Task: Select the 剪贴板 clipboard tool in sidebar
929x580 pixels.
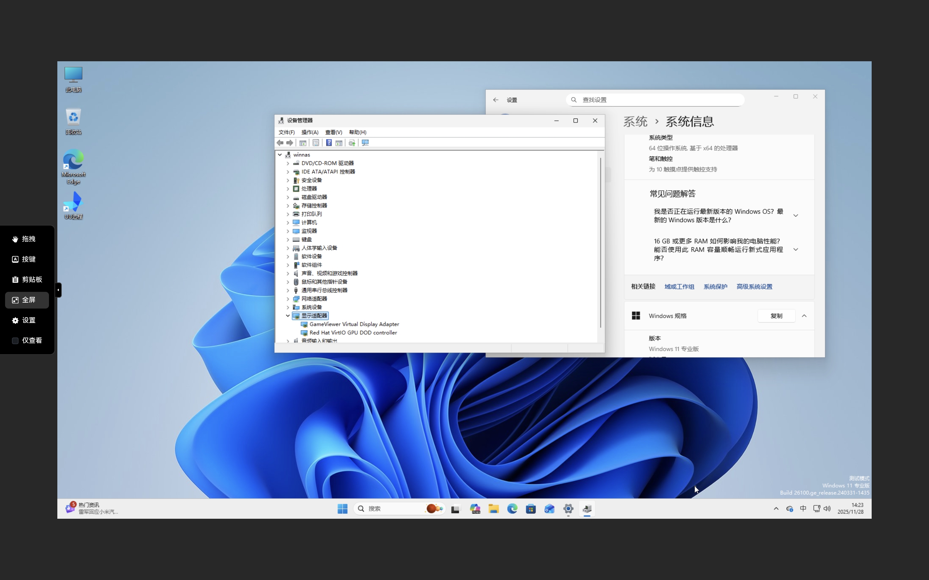Action: 26,279
